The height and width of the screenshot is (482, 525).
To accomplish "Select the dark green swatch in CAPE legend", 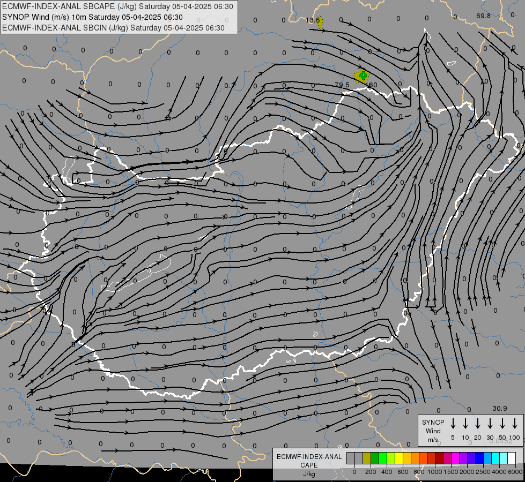I will point(375,458).
